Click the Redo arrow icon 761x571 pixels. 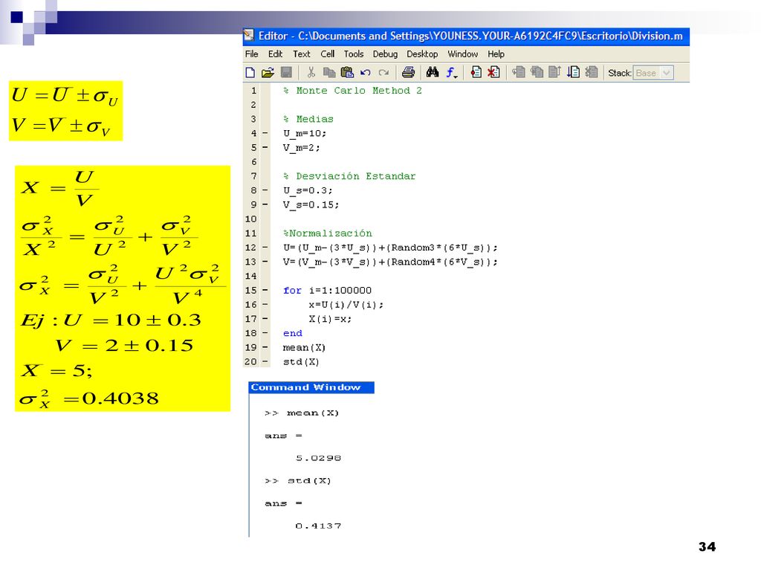383,73
